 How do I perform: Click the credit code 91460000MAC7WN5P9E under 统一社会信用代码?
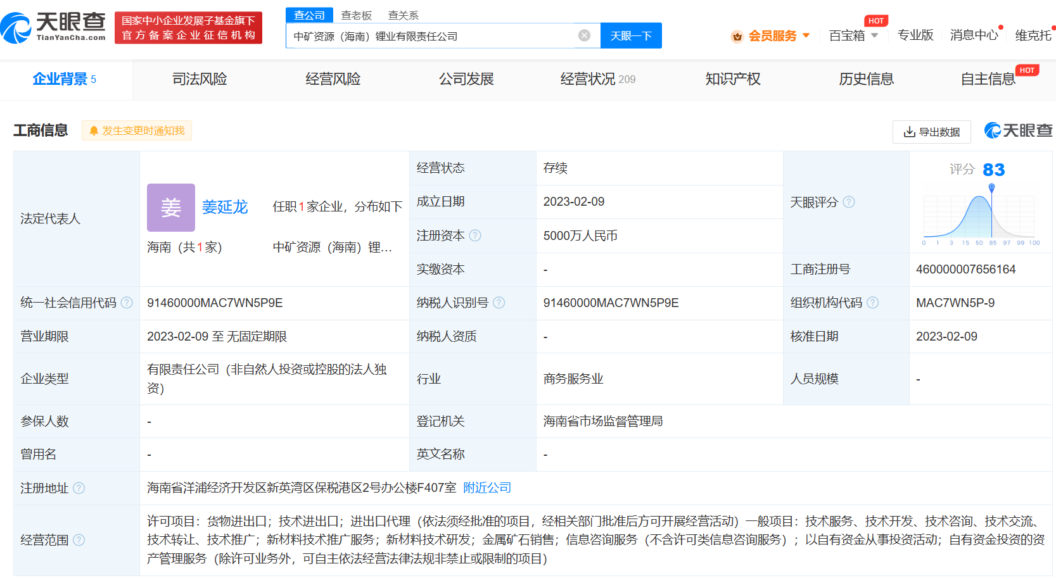pos(215,303)
